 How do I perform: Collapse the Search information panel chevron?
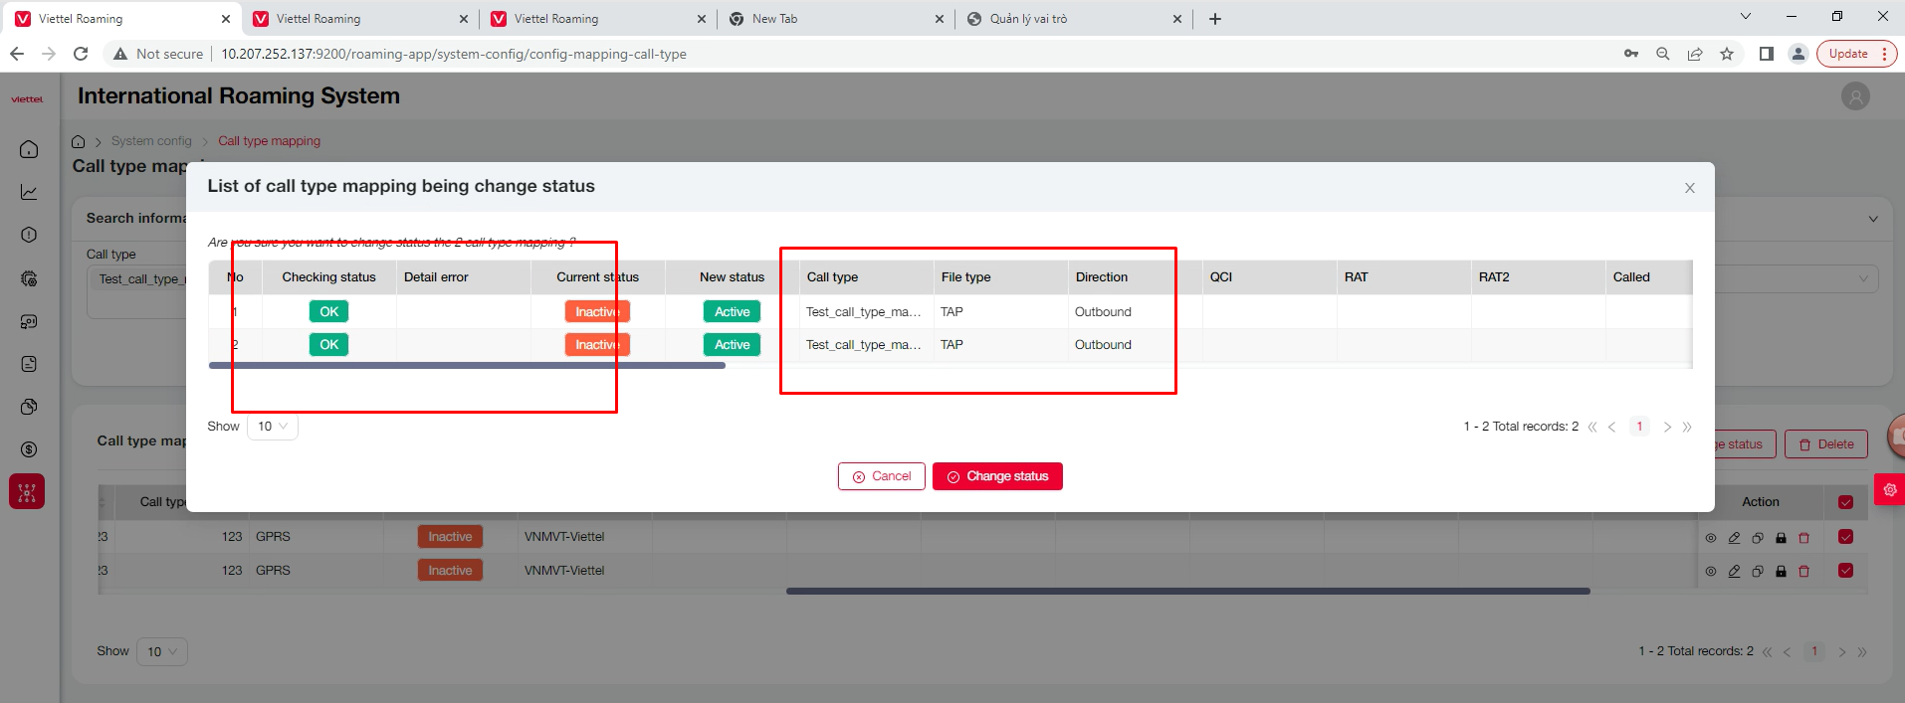[x=1872, y=219]
